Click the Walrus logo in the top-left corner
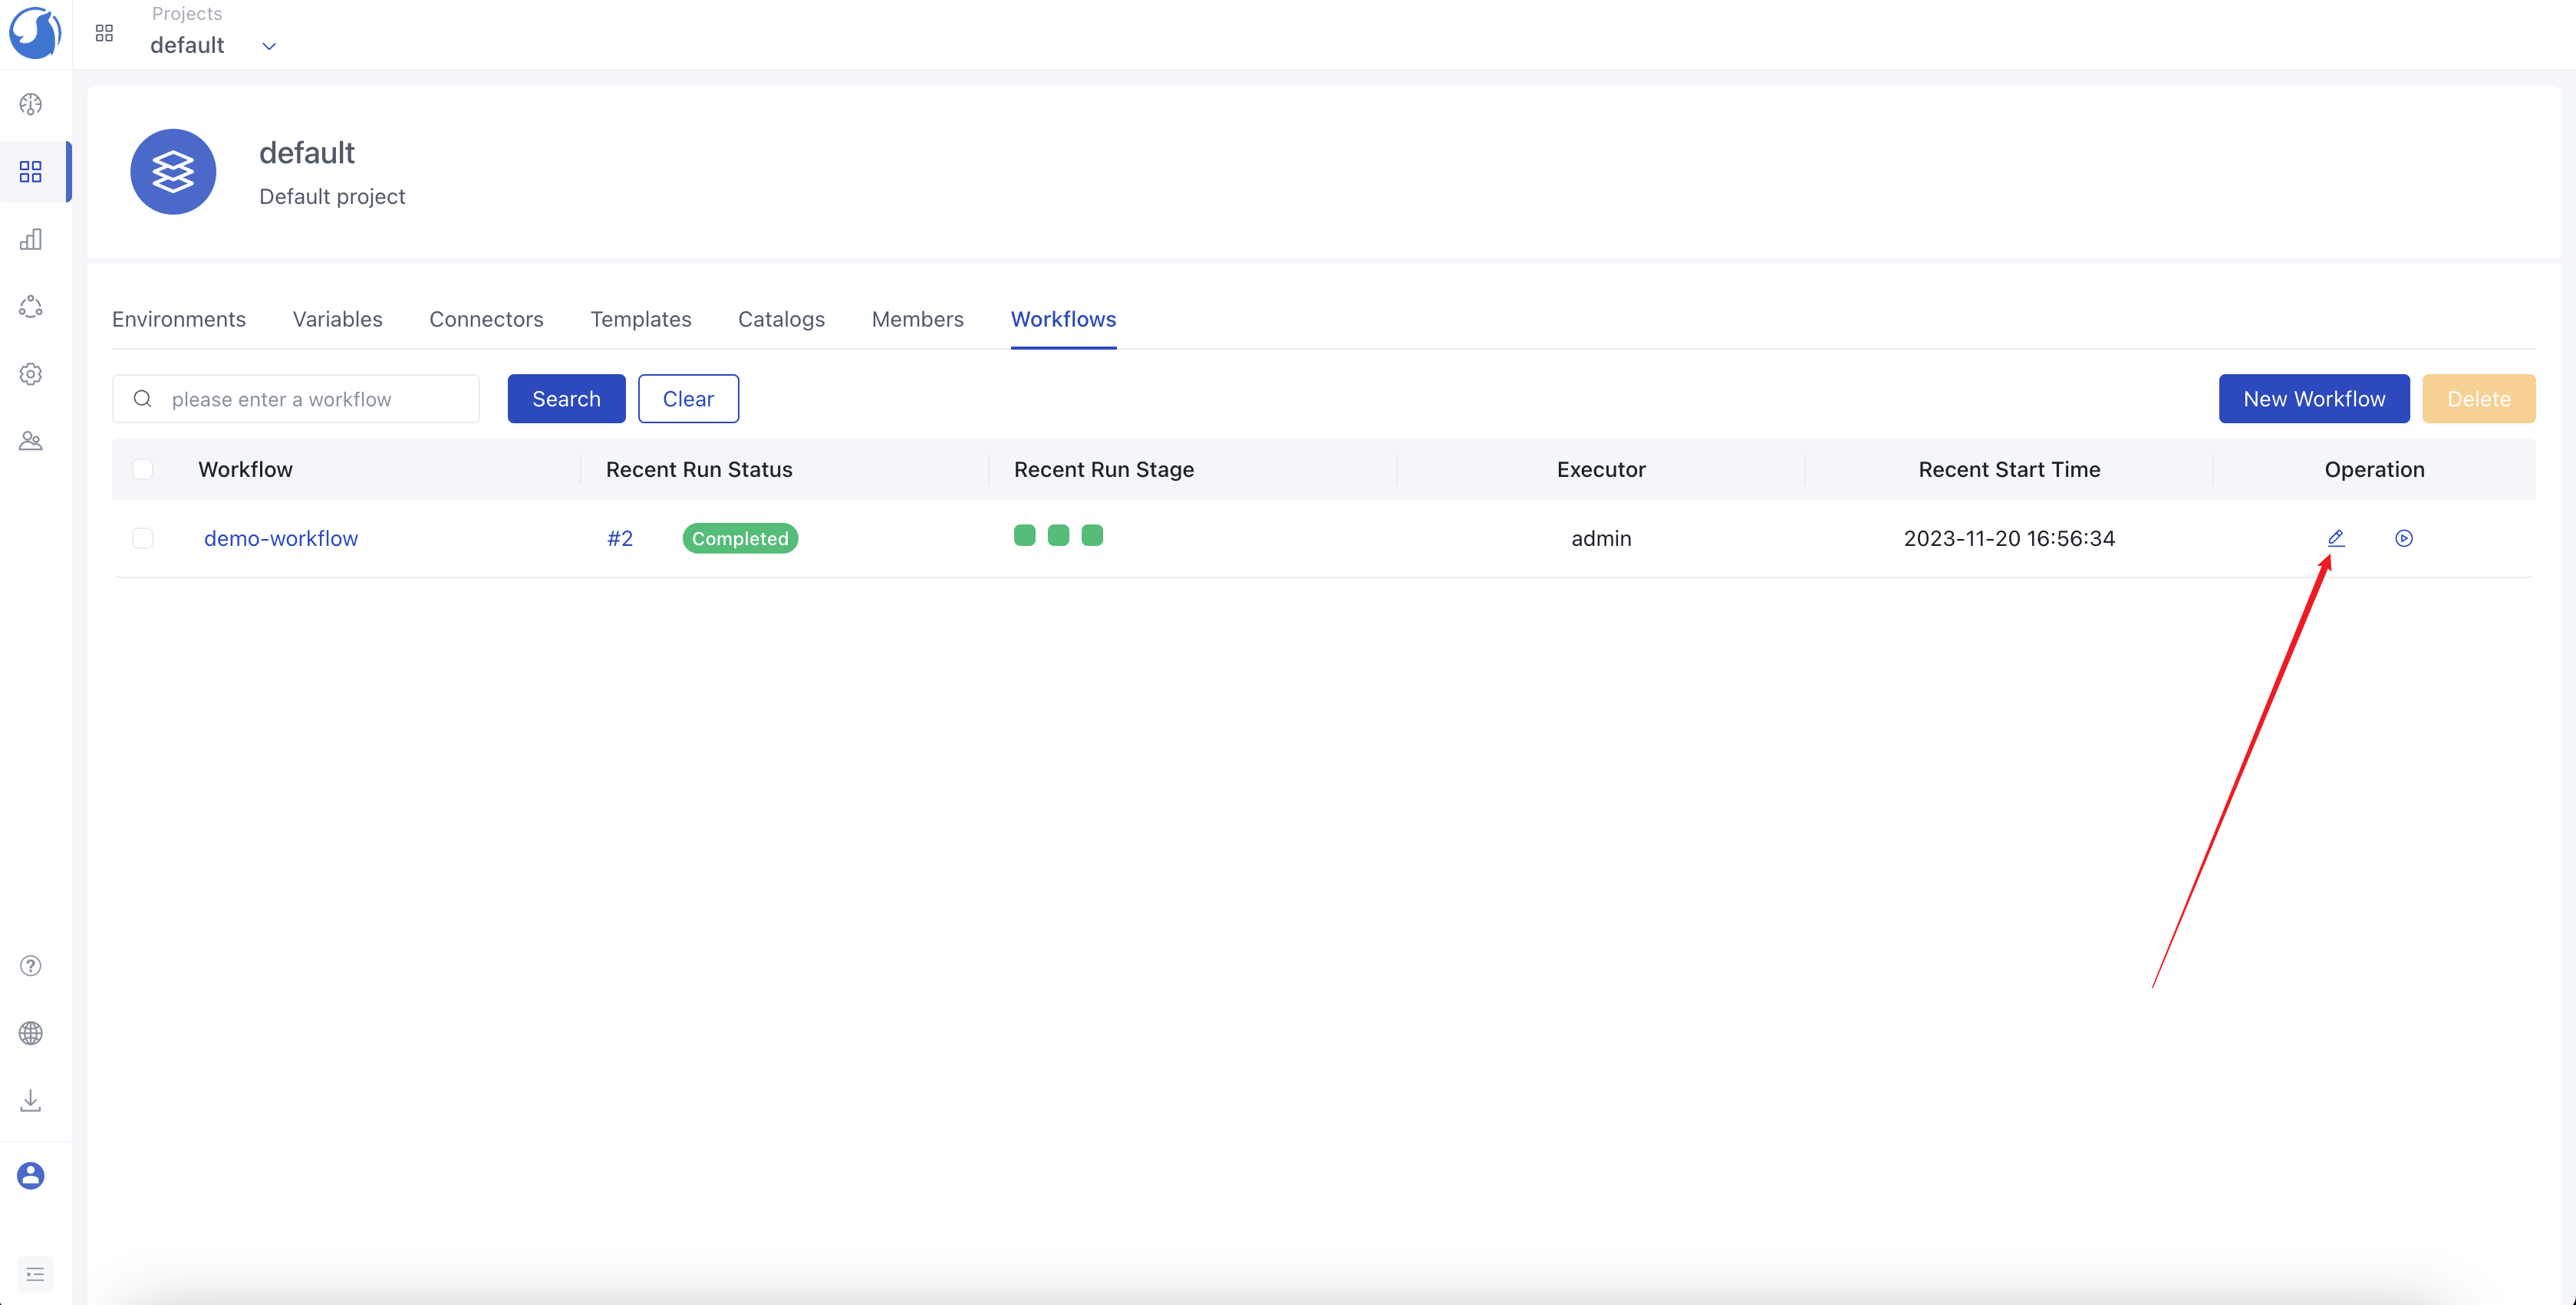The image size is (2576, 1305). coord(35,33)
